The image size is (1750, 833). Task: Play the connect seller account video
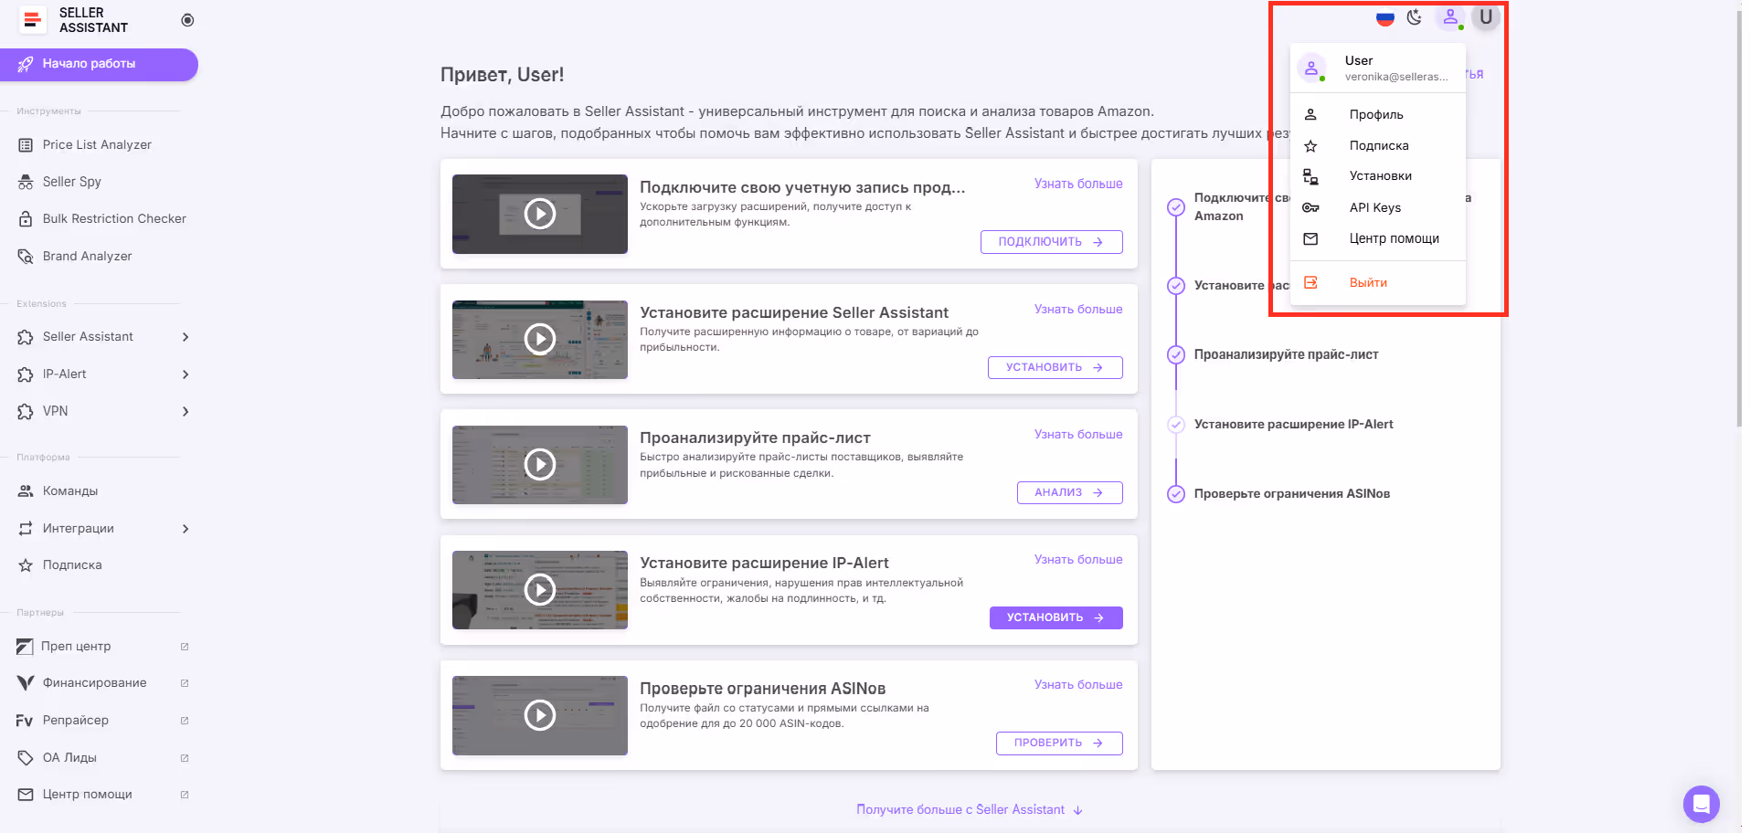click(540, 215)
